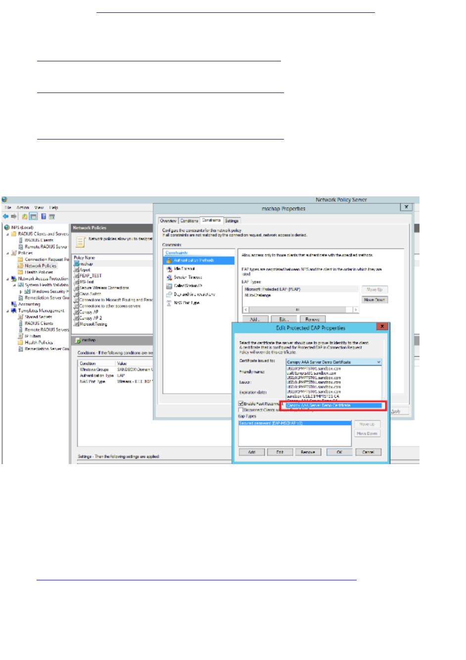Expand Windows Security Health Validator node

(21, 291)
